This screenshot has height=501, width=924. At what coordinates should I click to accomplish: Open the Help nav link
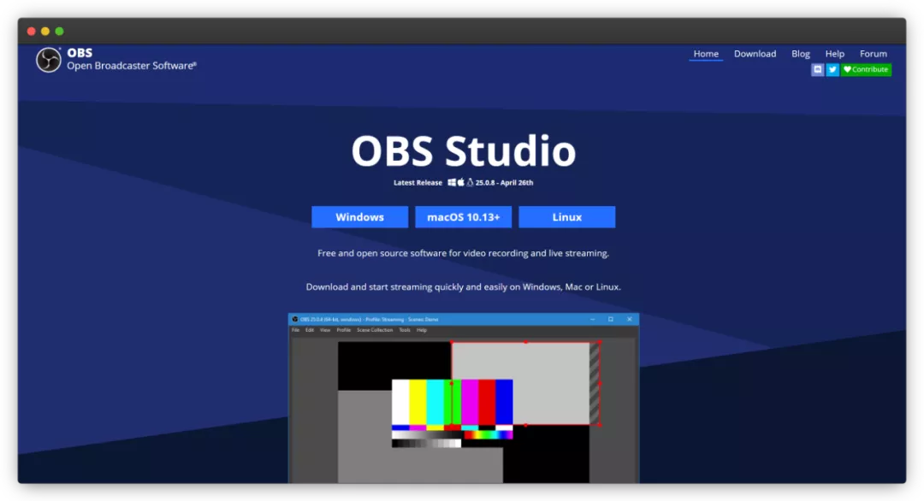point(834,54)
